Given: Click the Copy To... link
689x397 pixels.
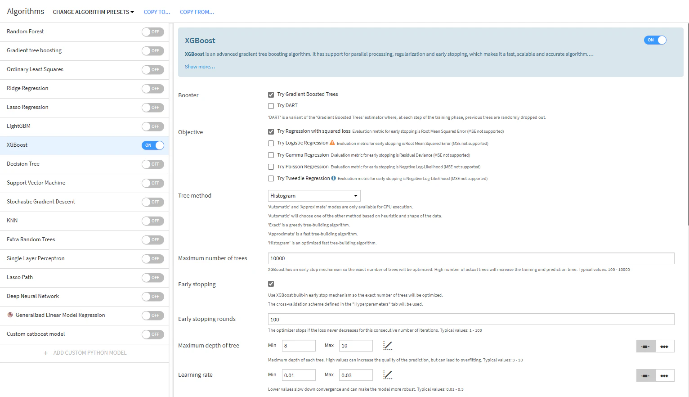Looking at the screenshot, I should pyautogui.click(x=157, y=12).
